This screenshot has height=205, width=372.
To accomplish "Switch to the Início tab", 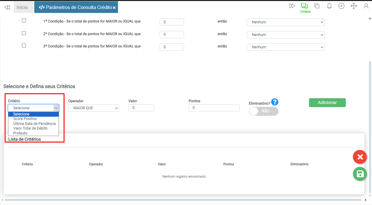I will coord(22,7).
